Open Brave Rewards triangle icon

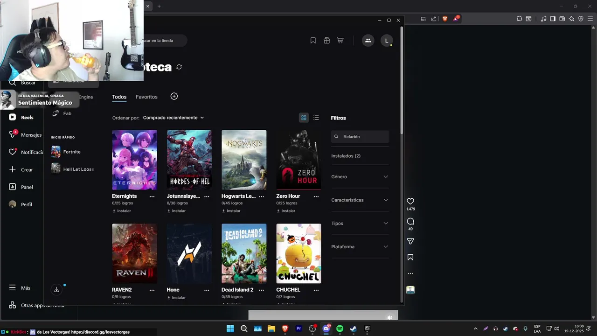coord(456,19)
